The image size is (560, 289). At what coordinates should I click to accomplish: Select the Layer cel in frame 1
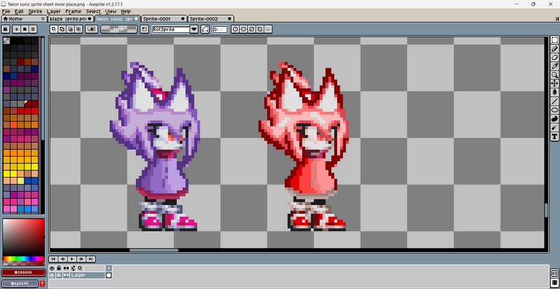108,275
